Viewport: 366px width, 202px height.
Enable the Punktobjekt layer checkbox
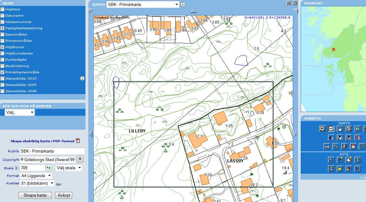click(x=2, y=60)
